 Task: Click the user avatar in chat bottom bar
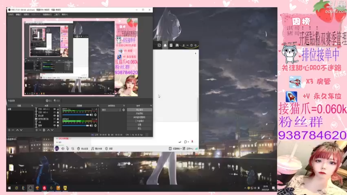click(x=57, y=149)
